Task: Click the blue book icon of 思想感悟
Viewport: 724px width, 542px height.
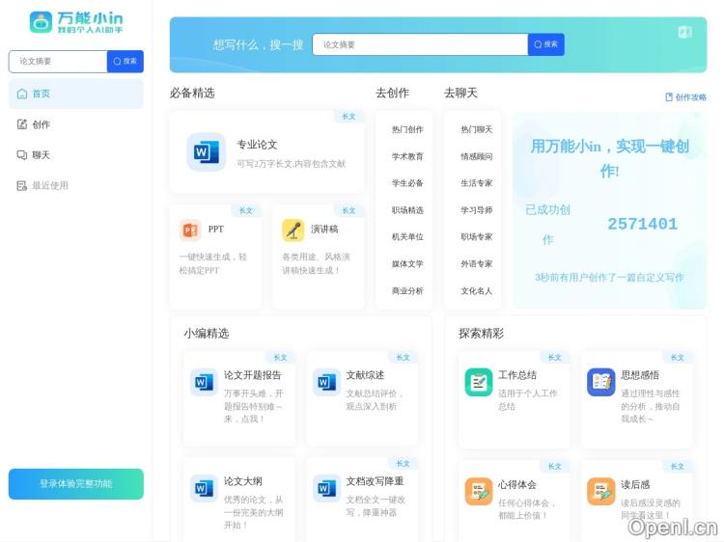Action: tap(600, 382)
